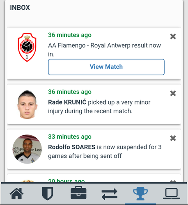Dismiss the Rade KRUNIĆ injury message
The height and width of the screenshot is (205, 188).
point(173,93)
